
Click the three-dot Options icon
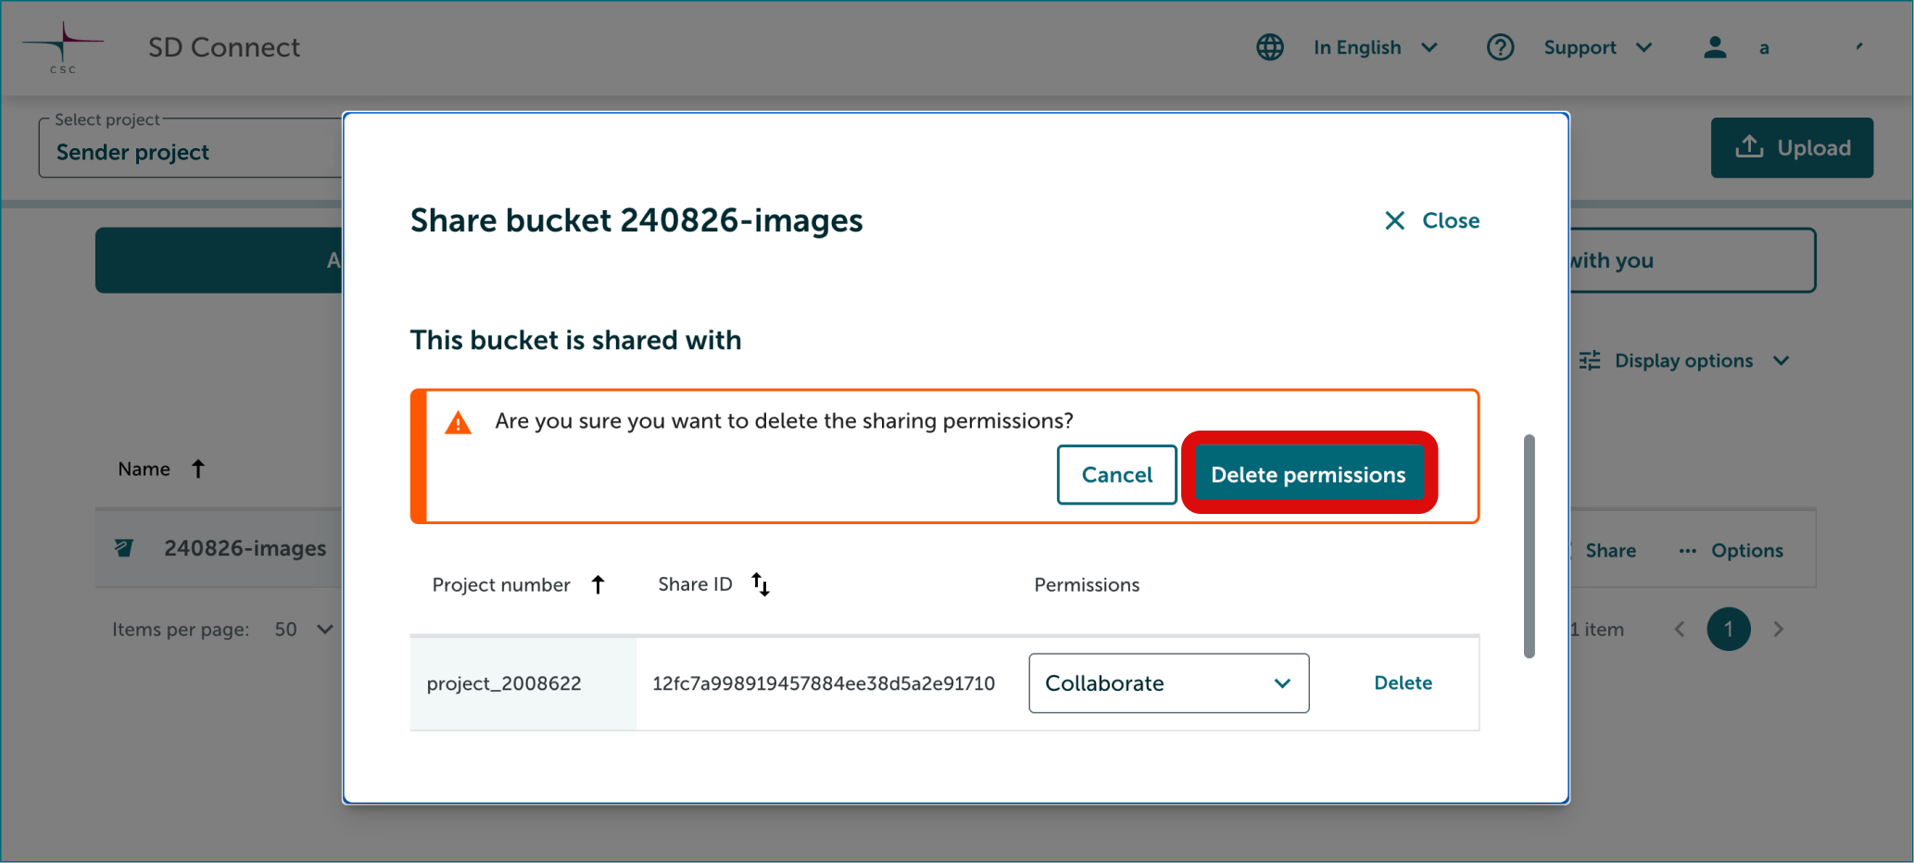[1687, 551]
